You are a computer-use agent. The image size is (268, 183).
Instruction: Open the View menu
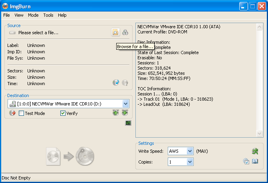(19, 15)
